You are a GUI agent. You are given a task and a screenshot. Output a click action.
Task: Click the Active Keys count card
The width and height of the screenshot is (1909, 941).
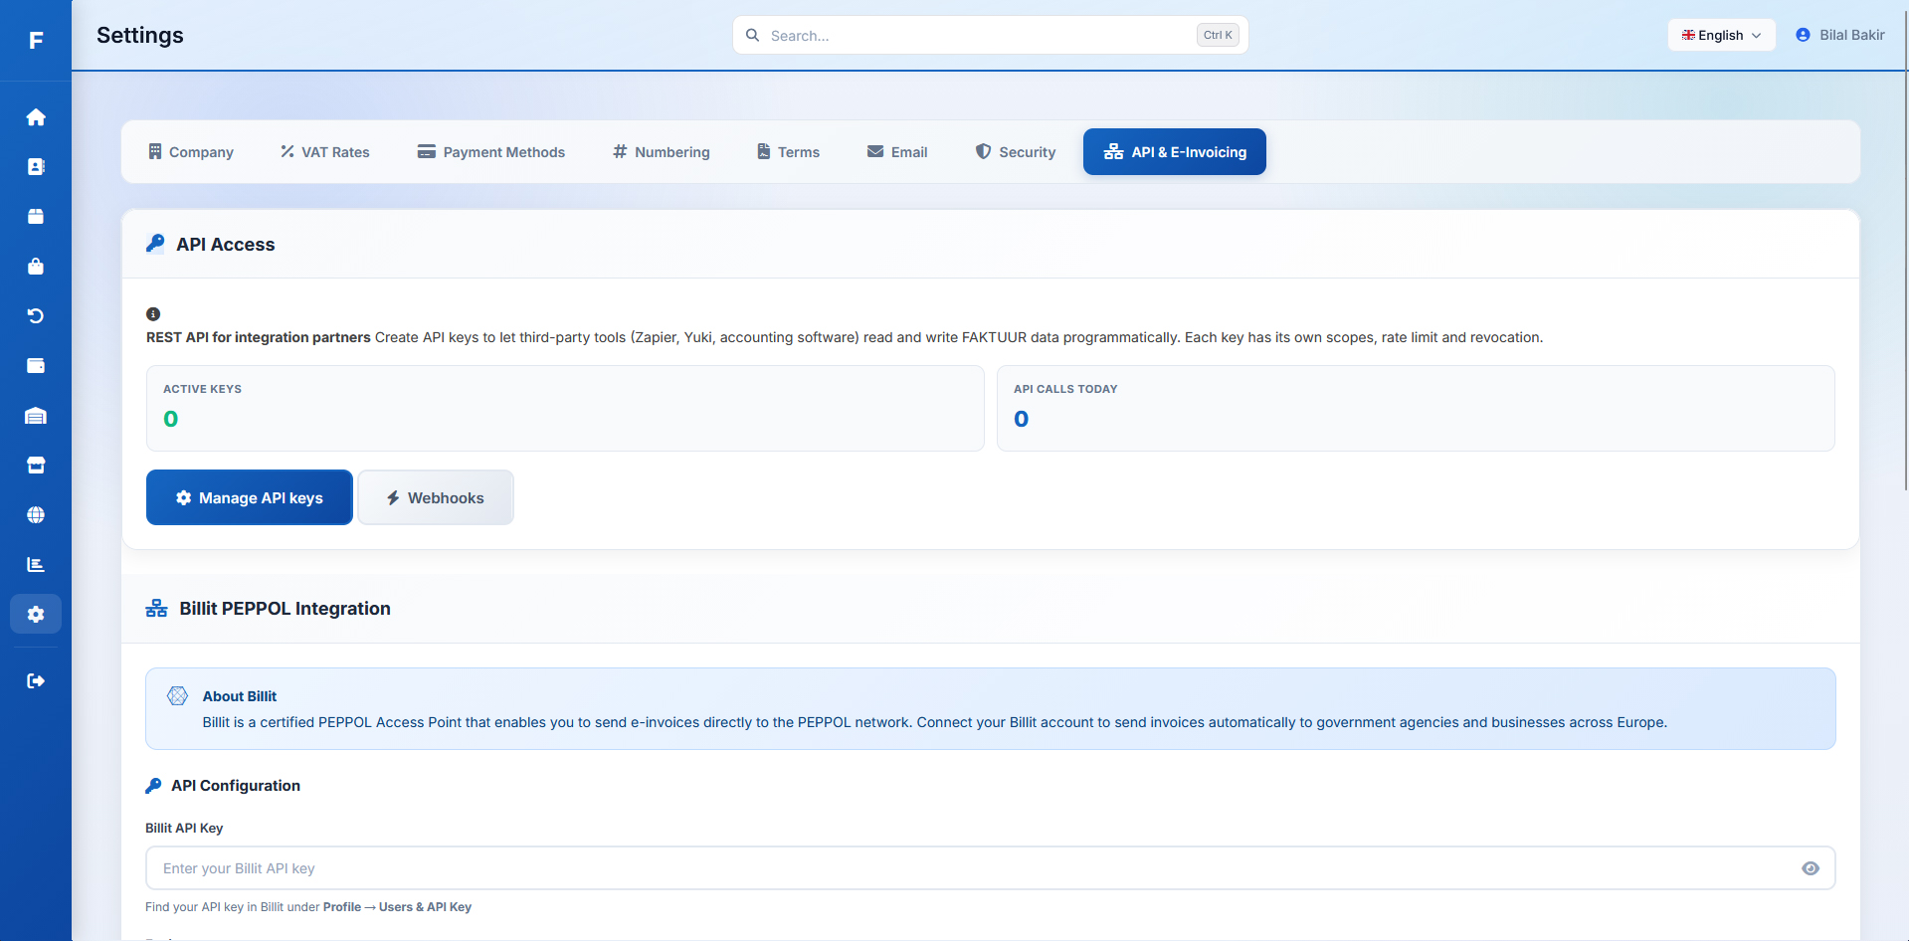coord(565,408)
